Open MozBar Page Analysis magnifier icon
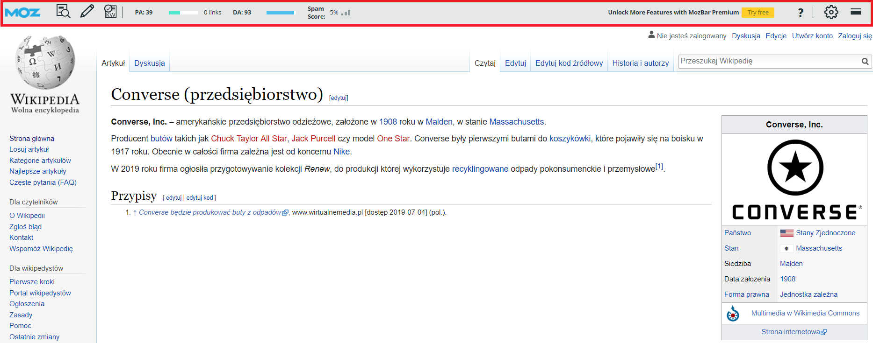 [63, 12]
